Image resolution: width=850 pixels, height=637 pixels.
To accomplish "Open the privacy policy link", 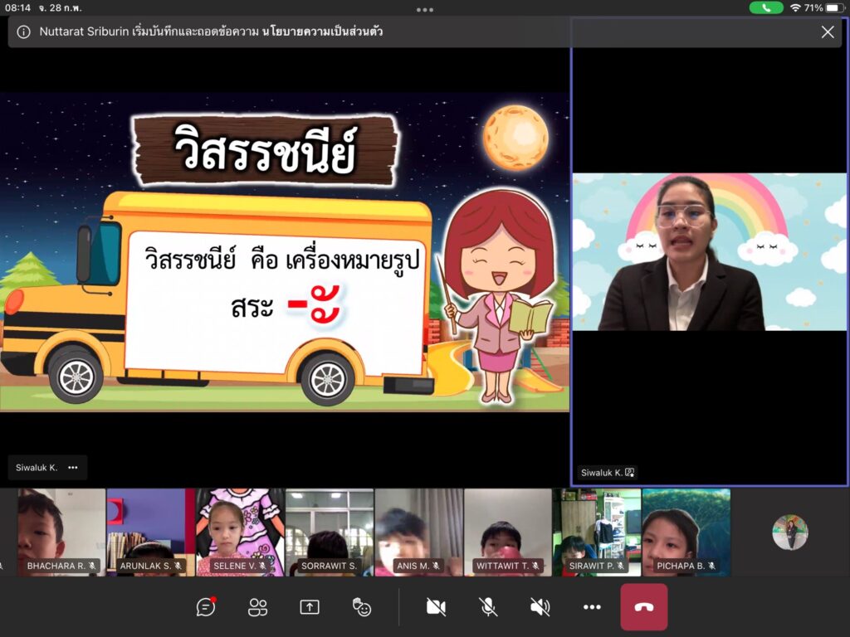I will tap(322, 32).
